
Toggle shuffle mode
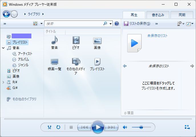pyautogui.click(x=50, y=127)
